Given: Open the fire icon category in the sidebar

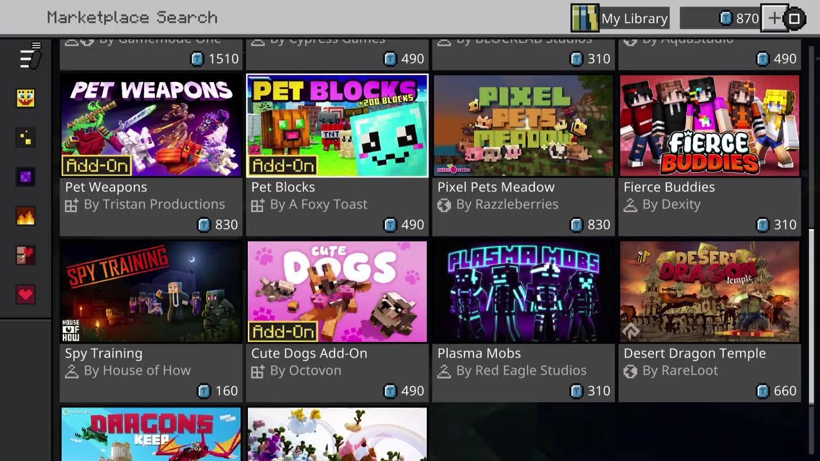Looking at the screenshot, I should coord(26,216).
